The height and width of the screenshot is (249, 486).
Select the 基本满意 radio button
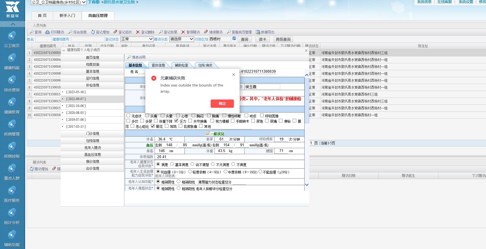pos(172,164)
